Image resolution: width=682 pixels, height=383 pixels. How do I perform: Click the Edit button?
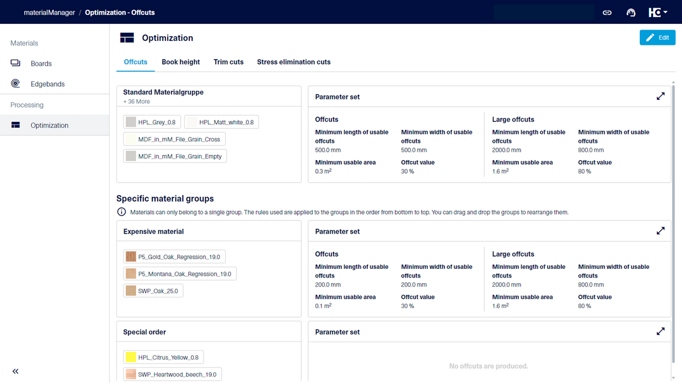pyautogui.click(x=657, y=37)
